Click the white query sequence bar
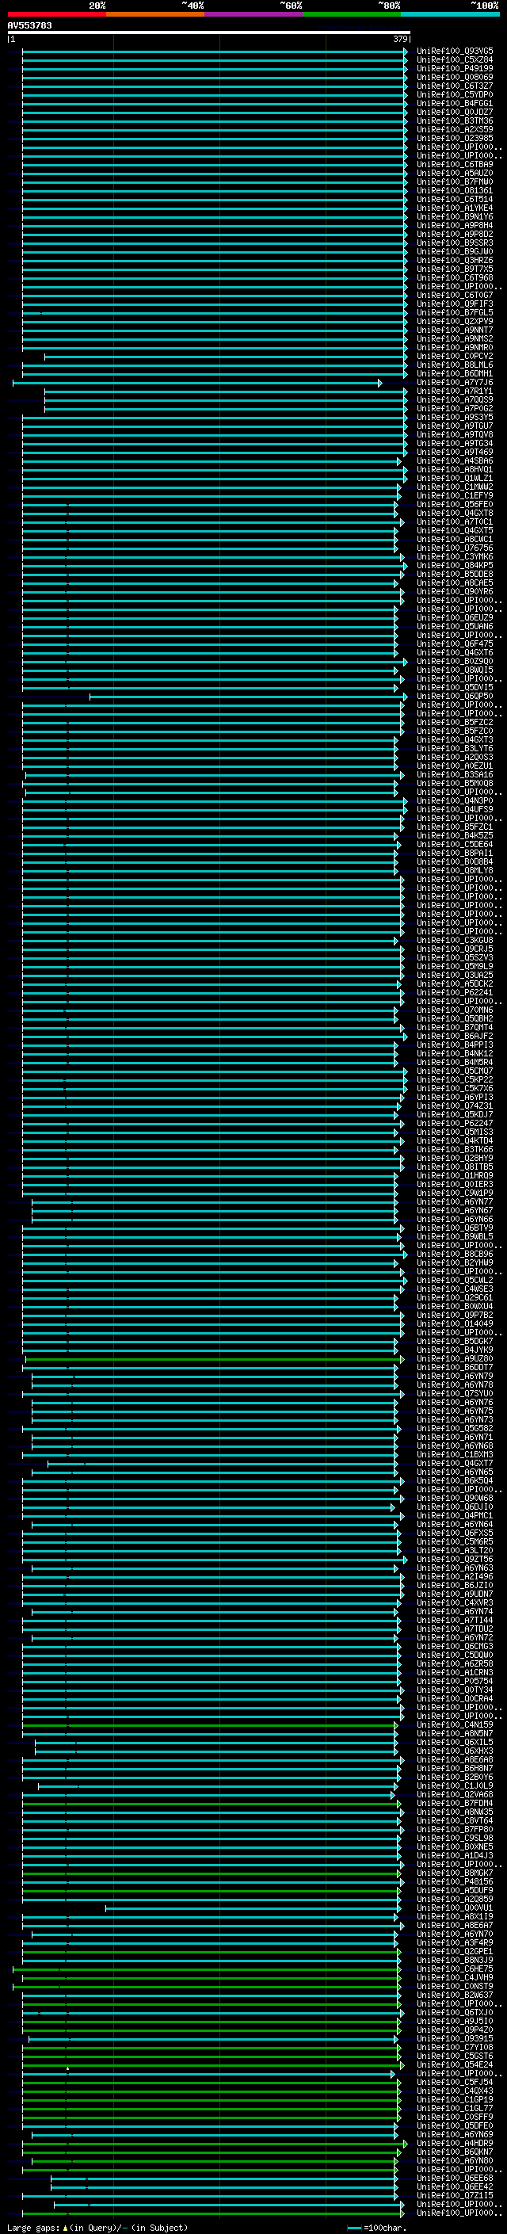The height and width of the screenshot is (2234, 507). [x=209, y=32]
